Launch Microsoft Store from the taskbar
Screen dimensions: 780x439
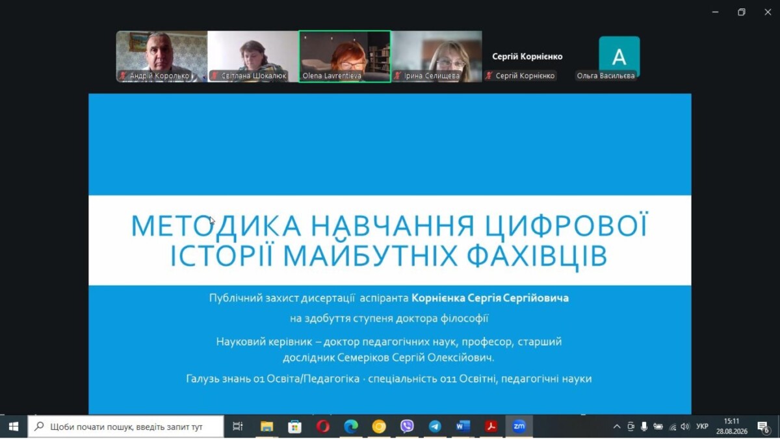295,427
